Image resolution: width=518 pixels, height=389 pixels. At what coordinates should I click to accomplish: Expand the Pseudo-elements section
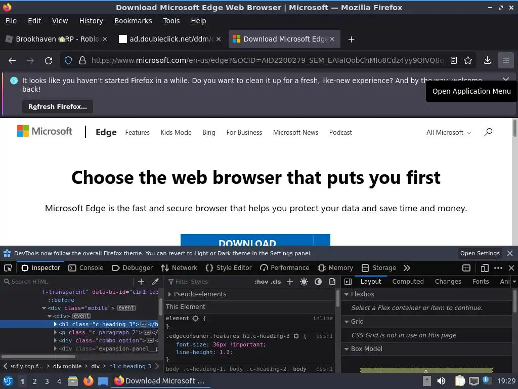click(169, 294)
